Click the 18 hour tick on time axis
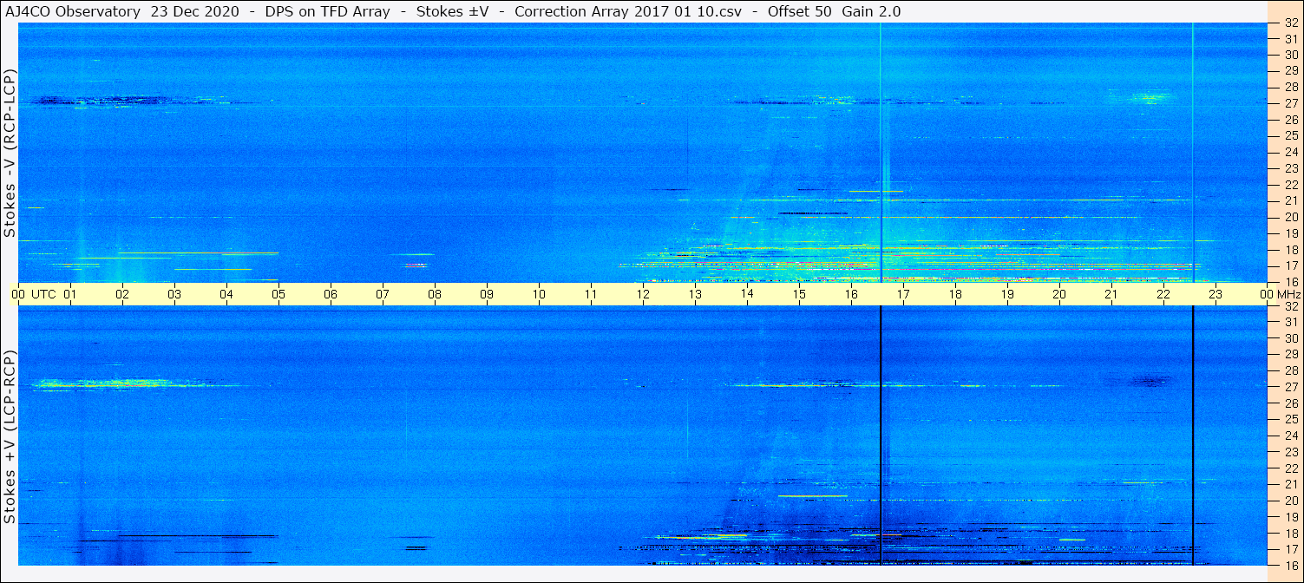 click(955, 294)
